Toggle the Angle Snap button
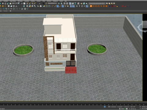 click(x=30, y=3)
